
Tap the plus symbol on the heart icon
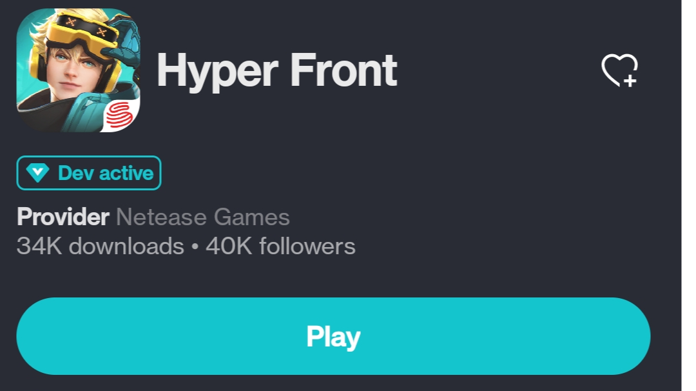tap(630, 80)
